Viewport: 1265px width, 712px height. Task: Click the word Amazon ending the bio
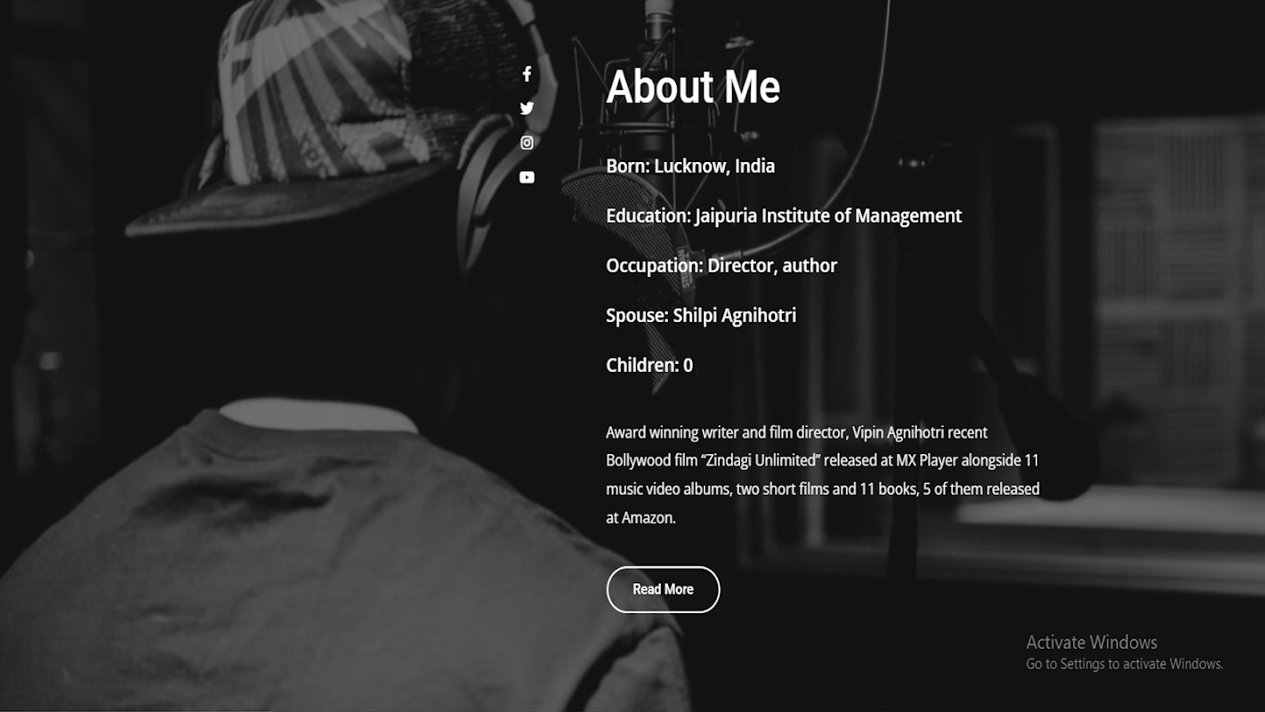pos(647,517)
